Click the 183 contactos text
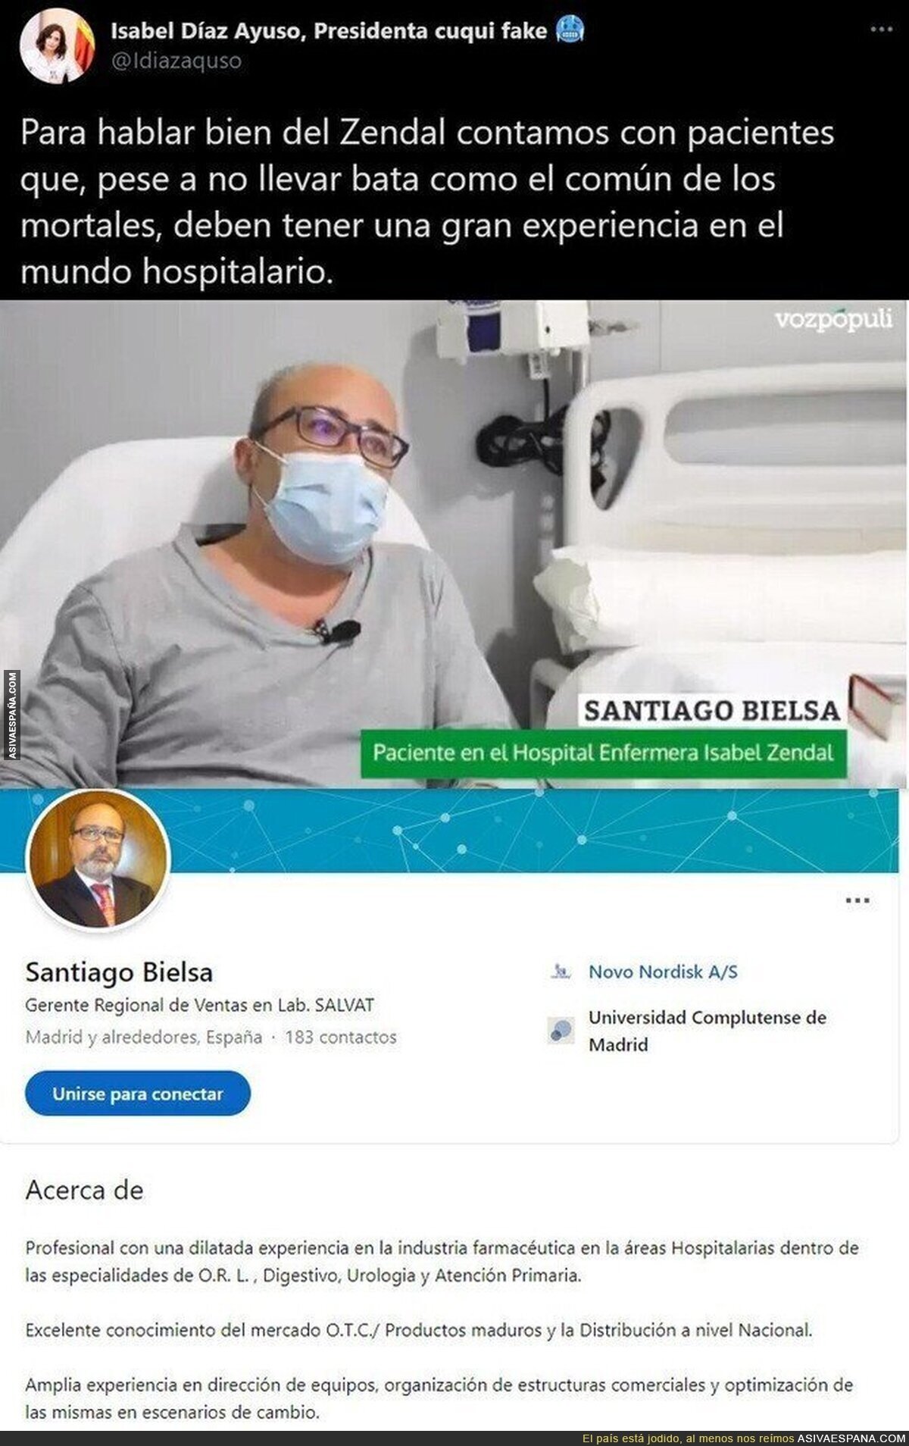The height and width of the screenshot is (1446, 909). tap(341, 1037)
